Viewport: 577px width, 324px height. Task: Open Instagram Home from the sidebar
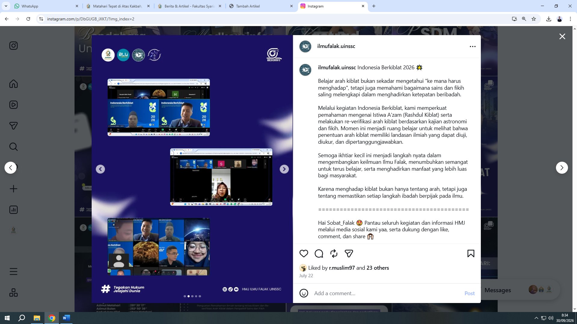(14, 84)
